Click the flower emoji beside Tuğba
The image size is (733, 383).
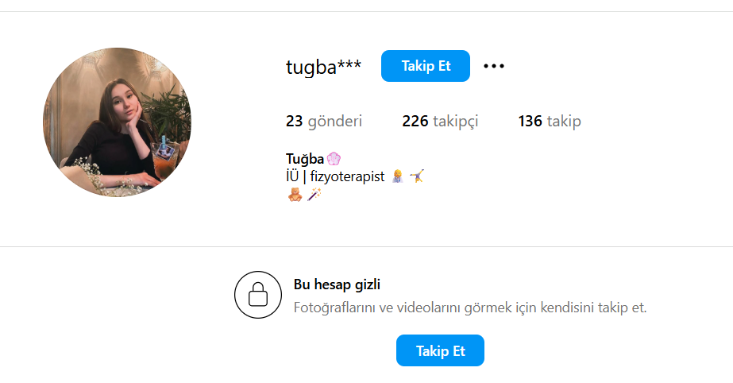click(334, 159)
